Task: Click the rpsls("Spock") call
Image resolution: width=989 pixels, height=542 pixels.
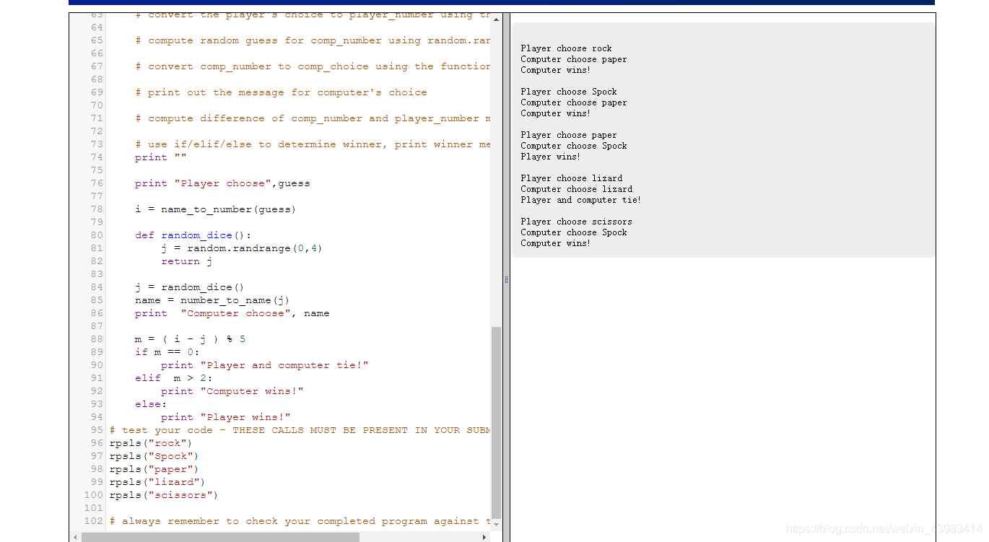Action: tap(154, 456)
